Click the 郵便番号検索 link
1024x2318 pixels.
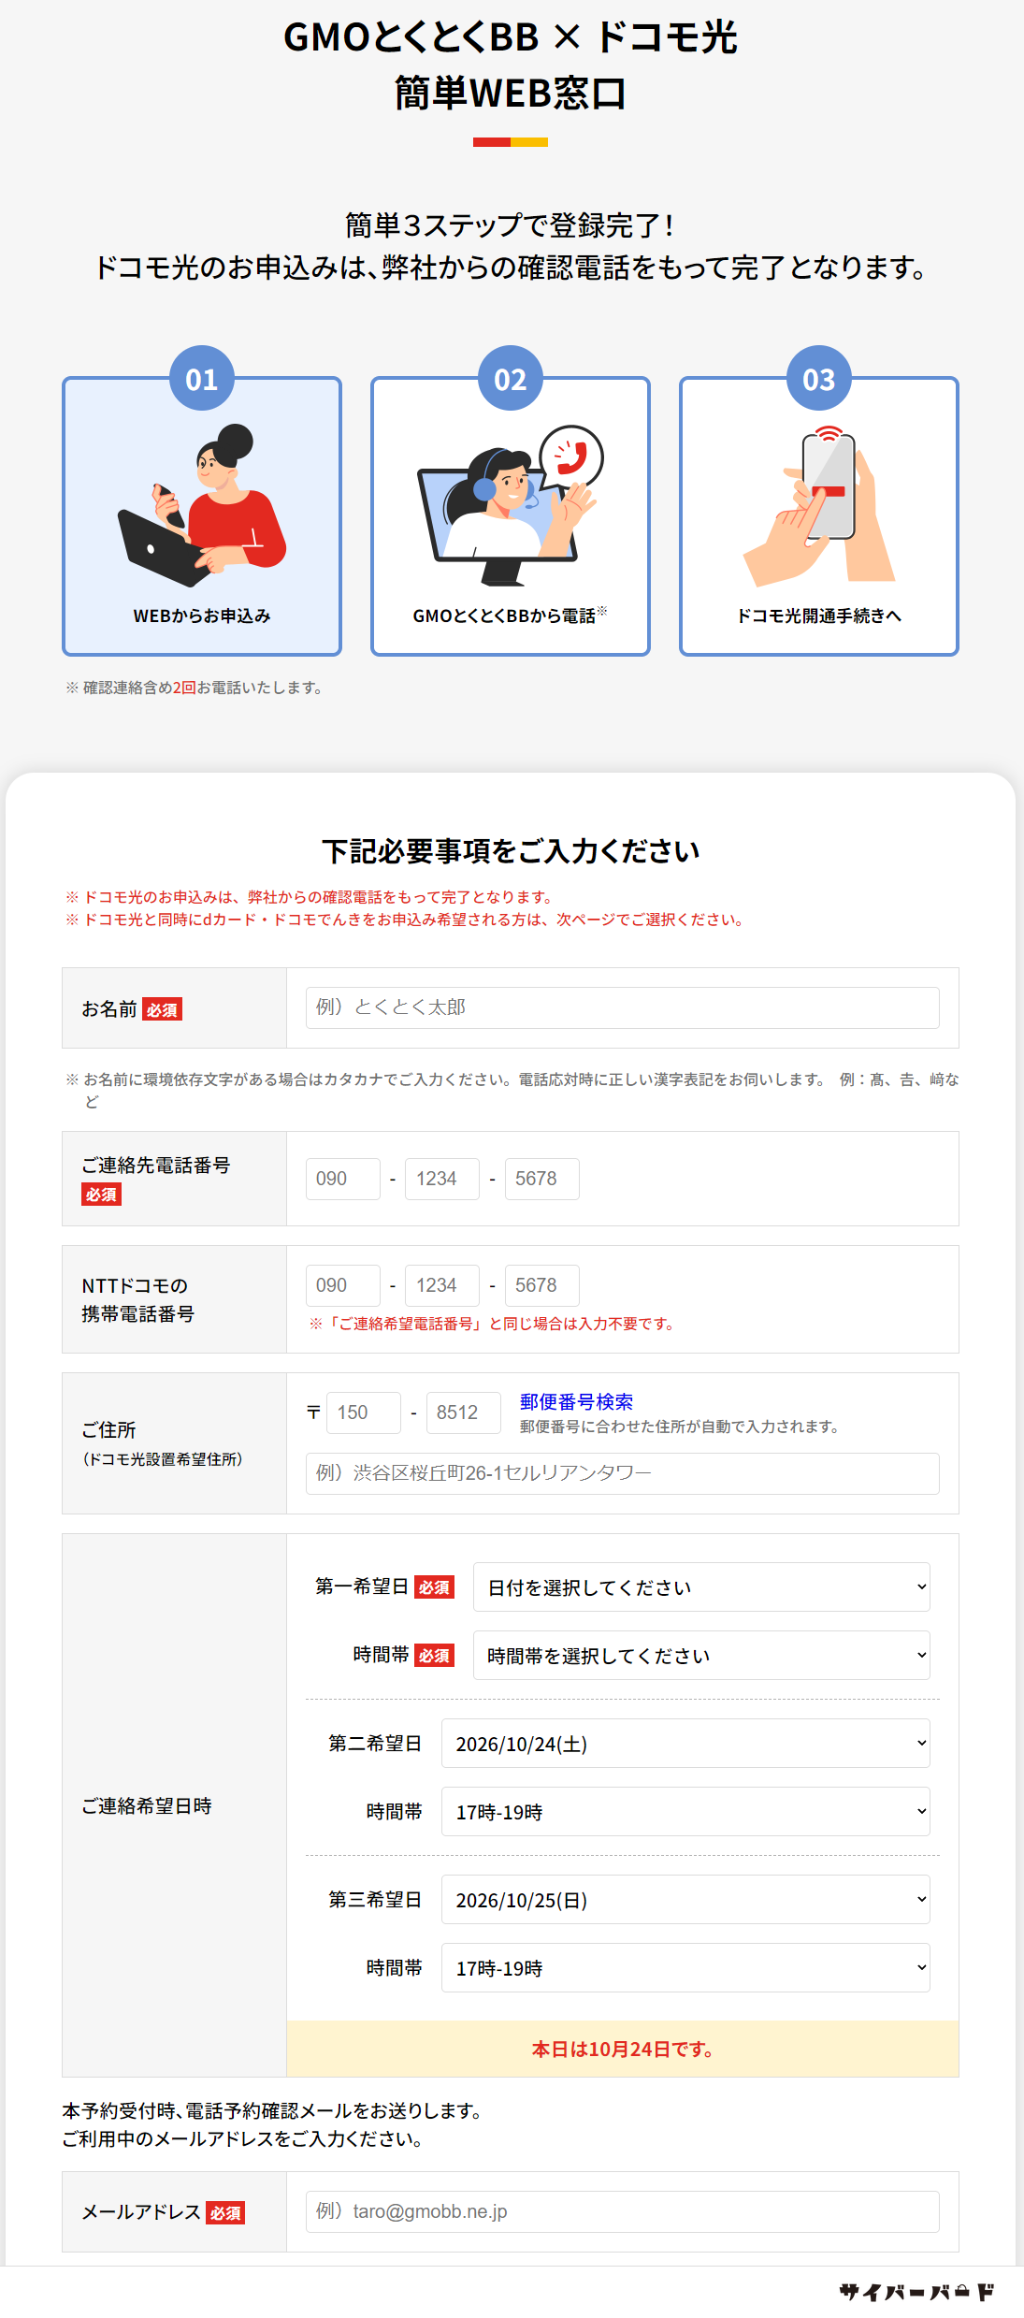pos(576,1401)
